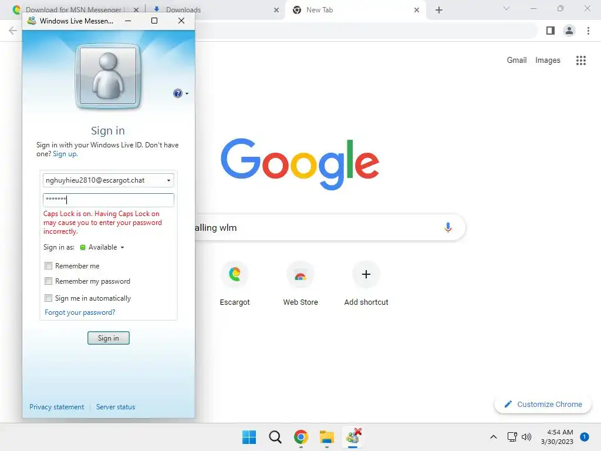Screen dimensions: 601x451
Task: Open File Explorer from taskbar
Action: tap(326, 437)
